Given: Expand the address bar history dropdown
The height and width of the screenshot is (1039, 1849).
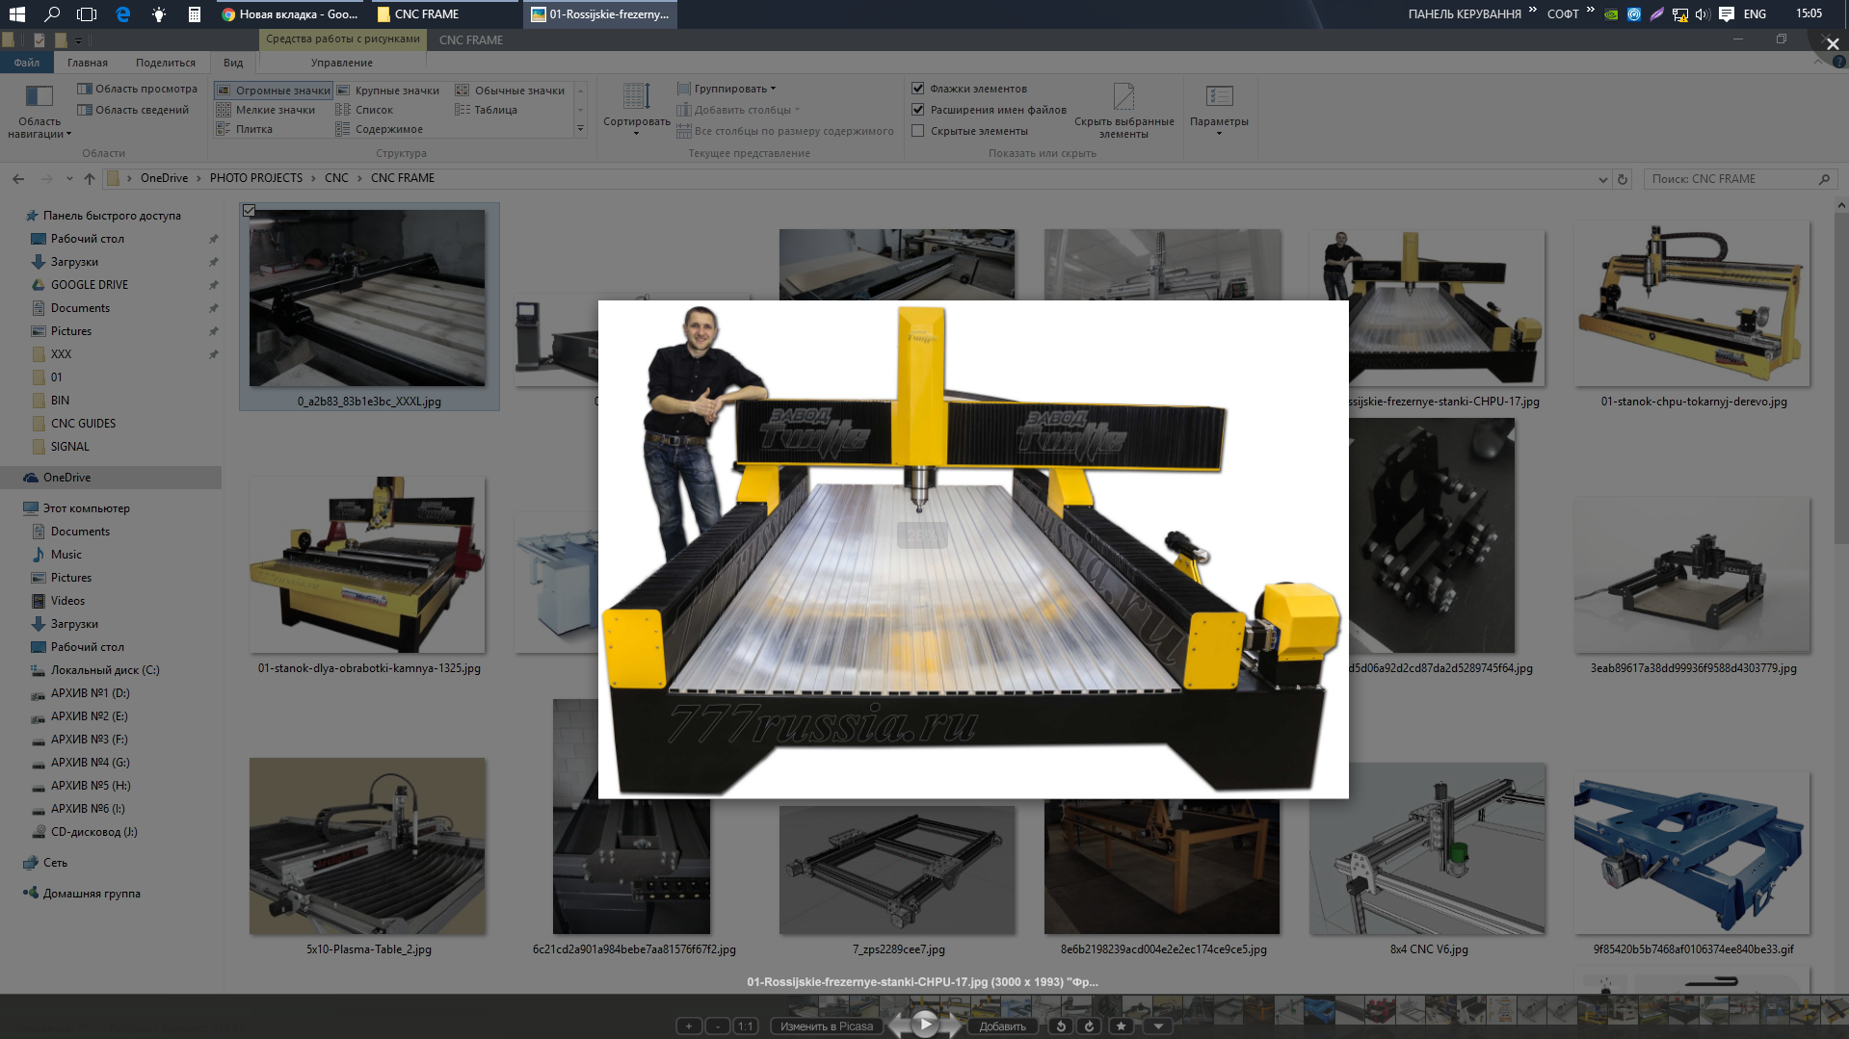Looking at the screenshot, I should [x=1602, y=179].
